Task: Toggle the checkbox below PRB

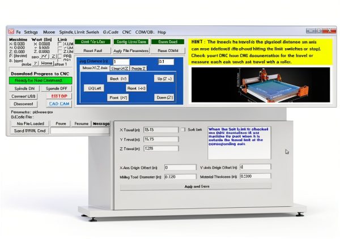Action: (59, 59)
